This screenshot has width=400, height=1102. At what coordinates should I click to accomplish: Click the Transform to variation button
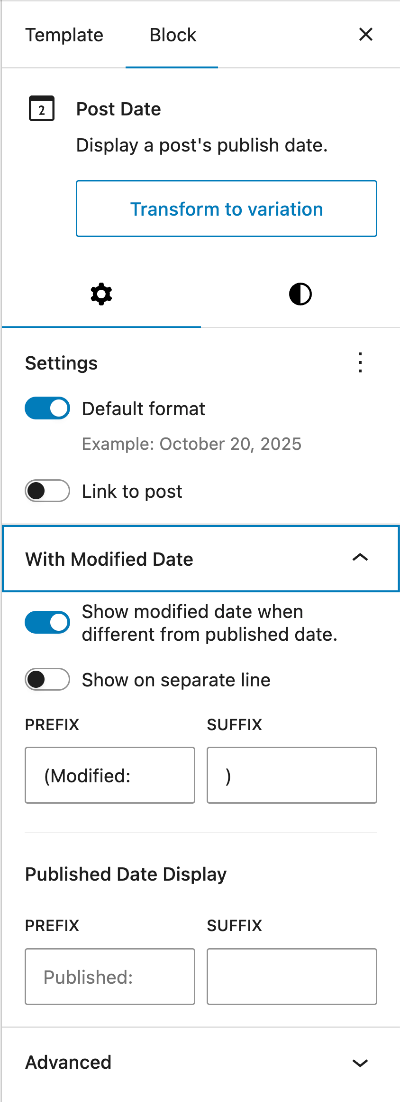coord(226,209)
